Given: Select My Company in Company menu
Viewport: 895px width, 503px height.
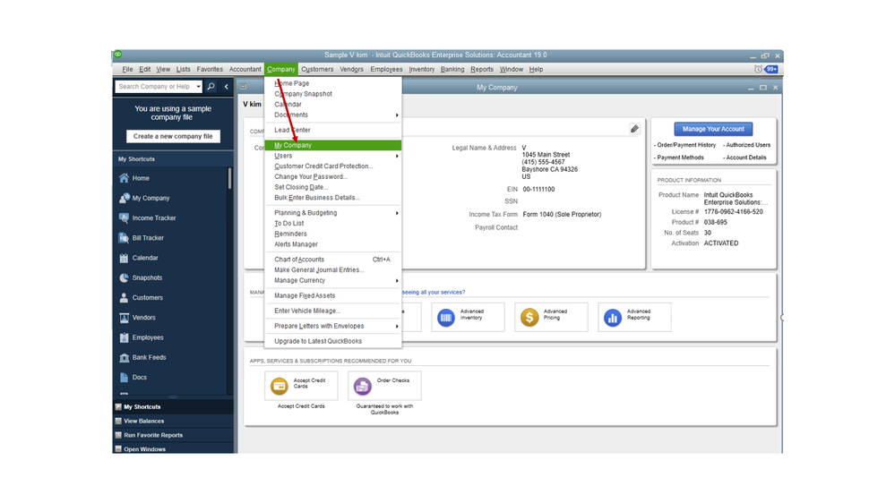Looking at the screenshot, I should pos(333,145).
